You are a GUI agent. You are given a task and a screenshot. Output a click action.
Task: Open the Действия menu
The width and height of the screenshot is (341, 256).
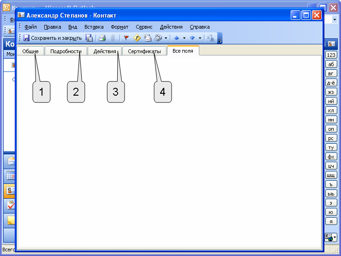tap(171, 27)
